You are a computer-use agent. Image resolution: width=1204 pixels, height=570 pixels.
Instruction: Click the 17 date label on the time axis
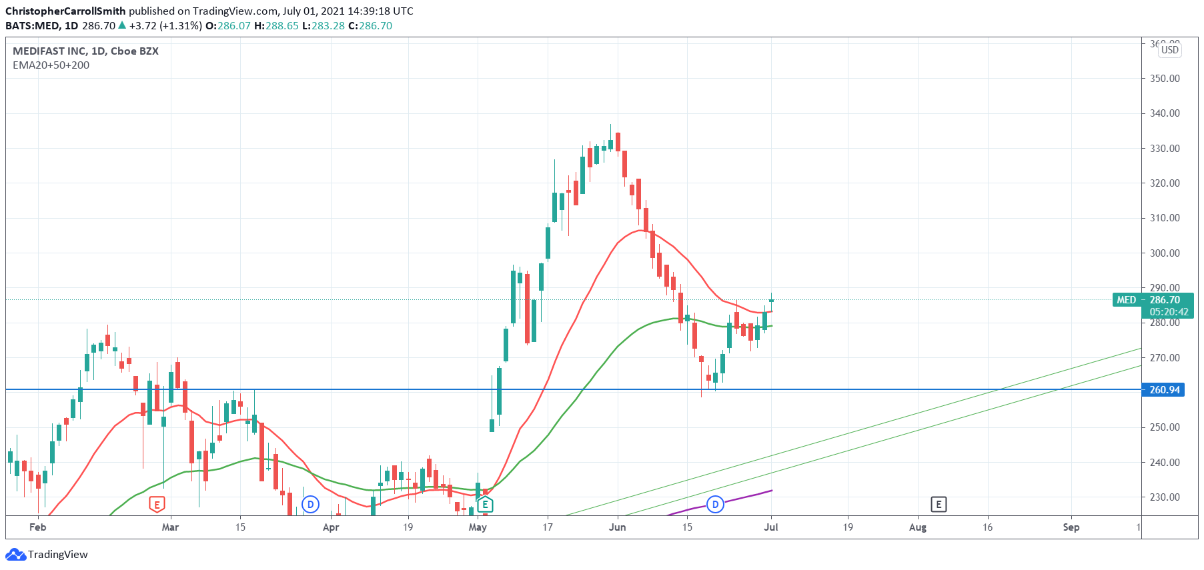(x=548, y=527)
